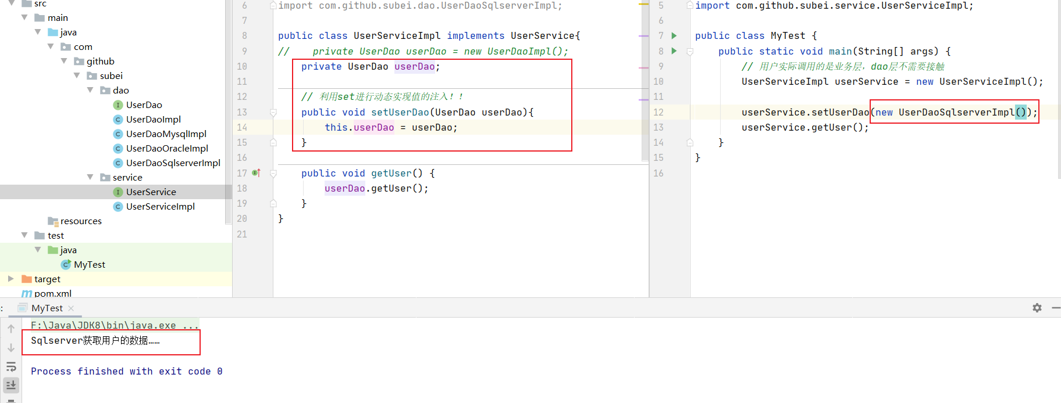Toggle scroll to end in console

click(11, 384)
